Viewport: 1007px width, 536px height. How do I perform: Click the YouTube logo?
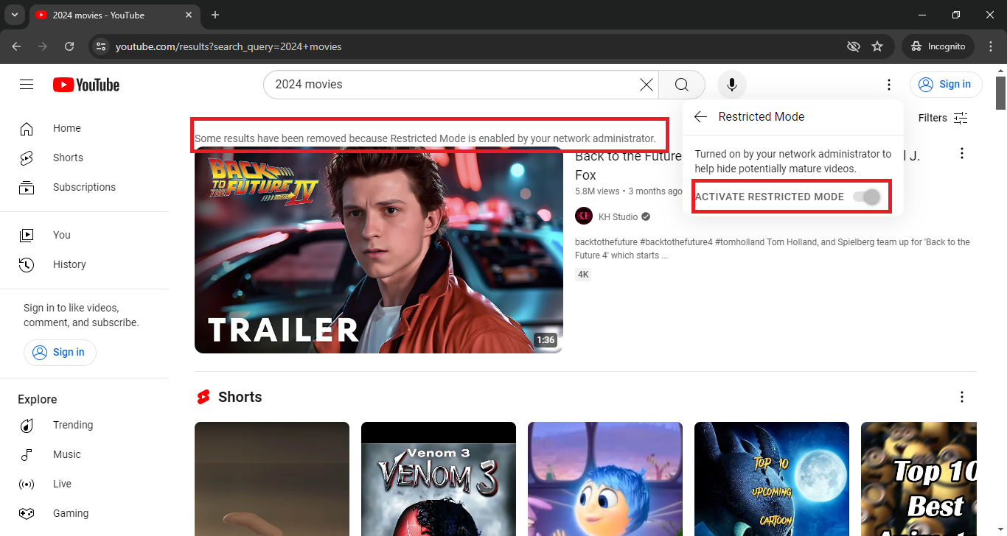coord(86,85)
